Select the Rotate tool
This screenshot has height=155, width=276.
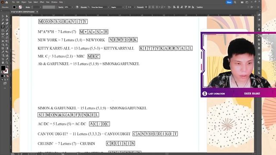(3, 37)
